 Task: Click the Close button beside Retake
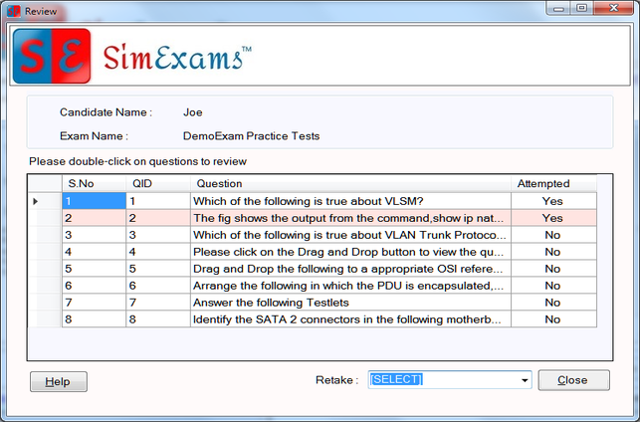point(574,380)
